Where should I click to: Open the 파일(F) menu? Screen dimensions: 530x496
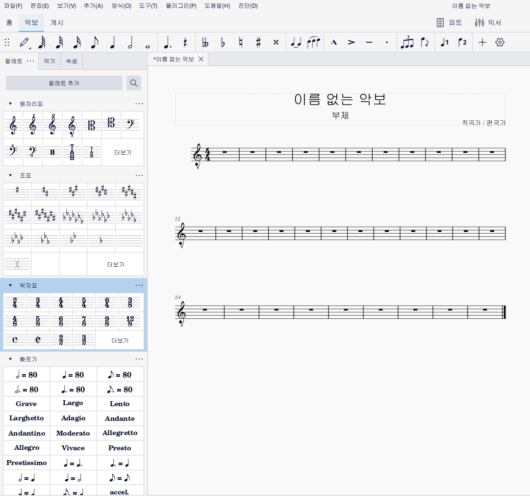[13, 6]
